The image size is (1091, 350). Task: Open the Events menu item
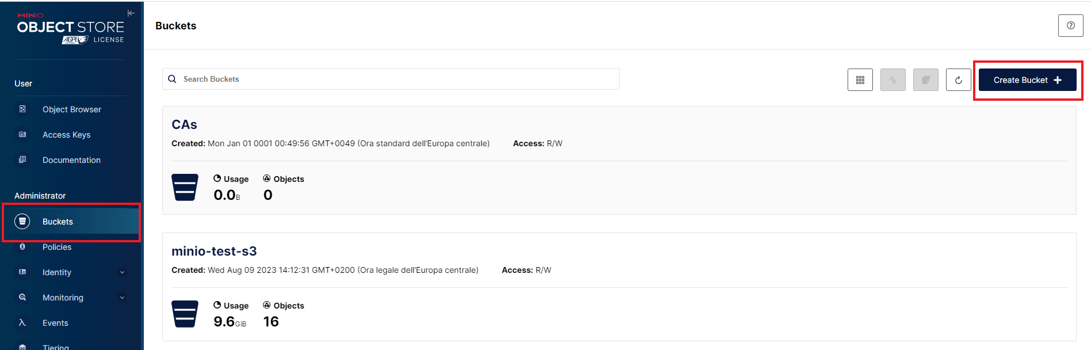coord(55,323)
